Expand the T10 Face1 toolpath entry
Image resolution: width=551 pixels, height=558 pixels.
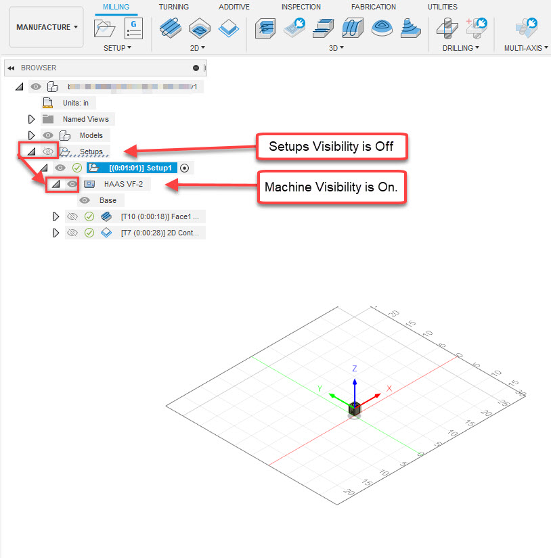[x=56, y=216]
